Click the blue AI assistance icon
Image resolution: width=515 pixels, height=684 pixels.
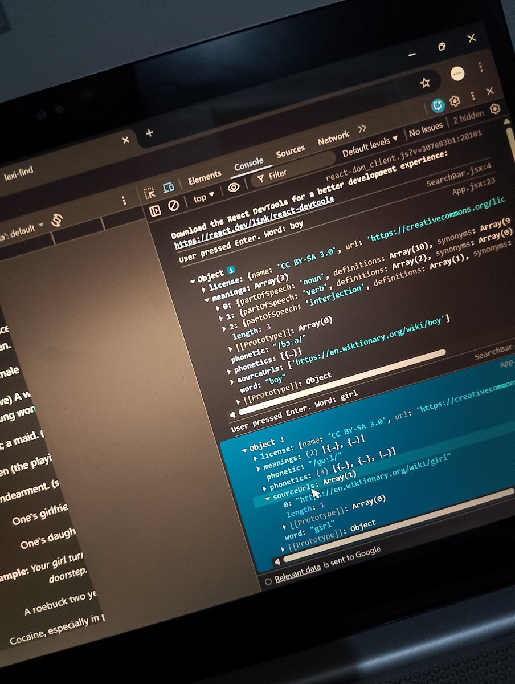(437, 105)
